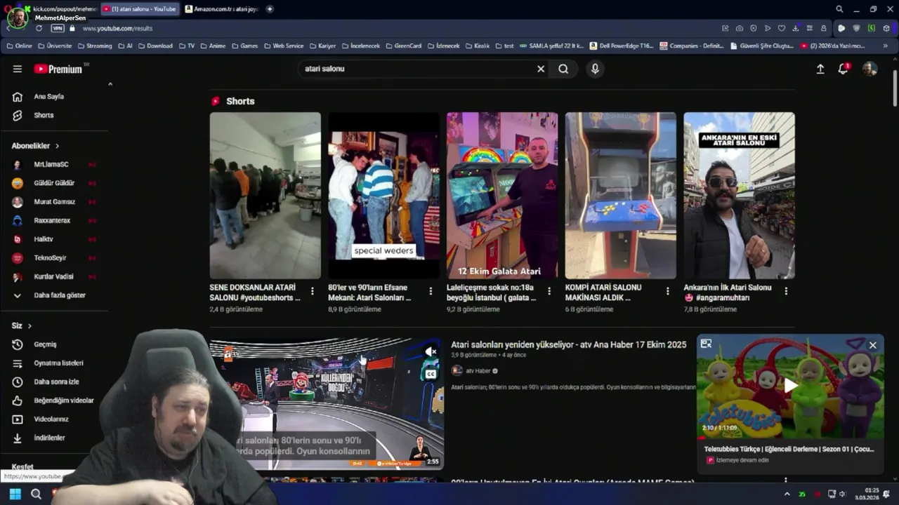Viewport: 899px width, 505px height.
Task: Open the Games bookmarks folder
Action: tap(244, 46)
